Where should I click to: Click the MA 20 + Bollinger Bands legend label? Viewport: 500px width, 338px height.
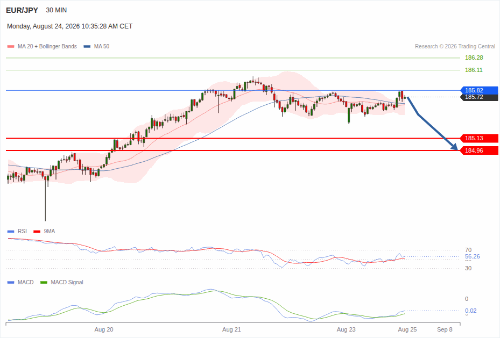tap(47, 46)
